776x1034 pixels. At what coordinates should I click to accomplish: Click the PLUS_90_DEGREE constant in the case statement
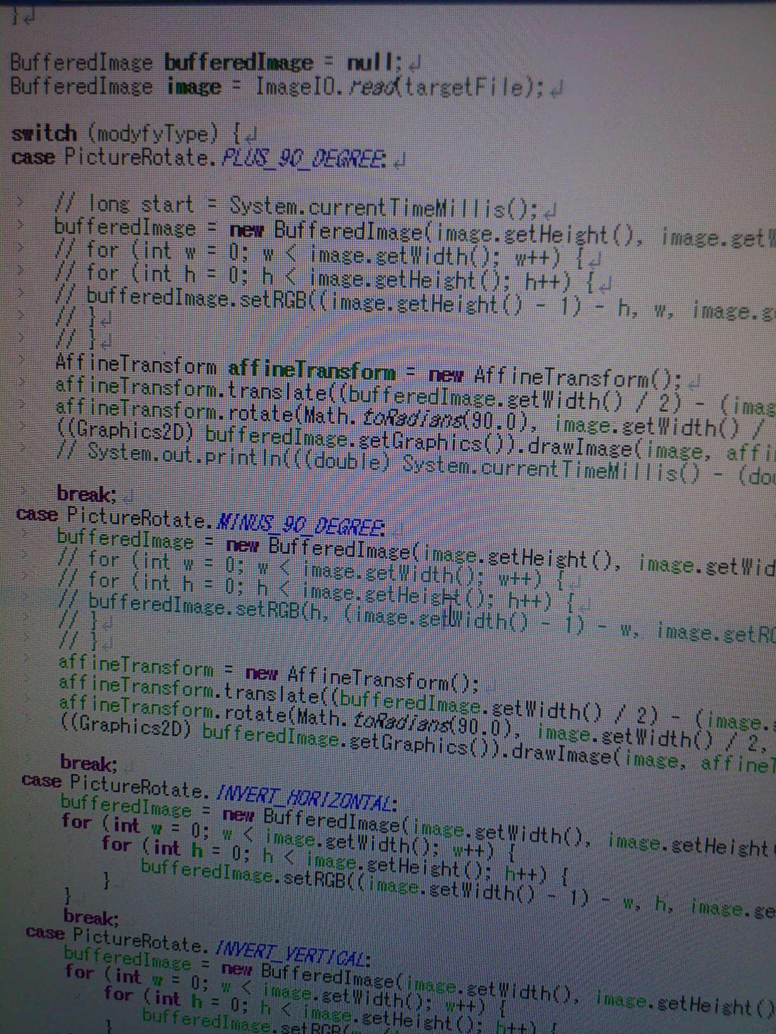click(303, 158)
